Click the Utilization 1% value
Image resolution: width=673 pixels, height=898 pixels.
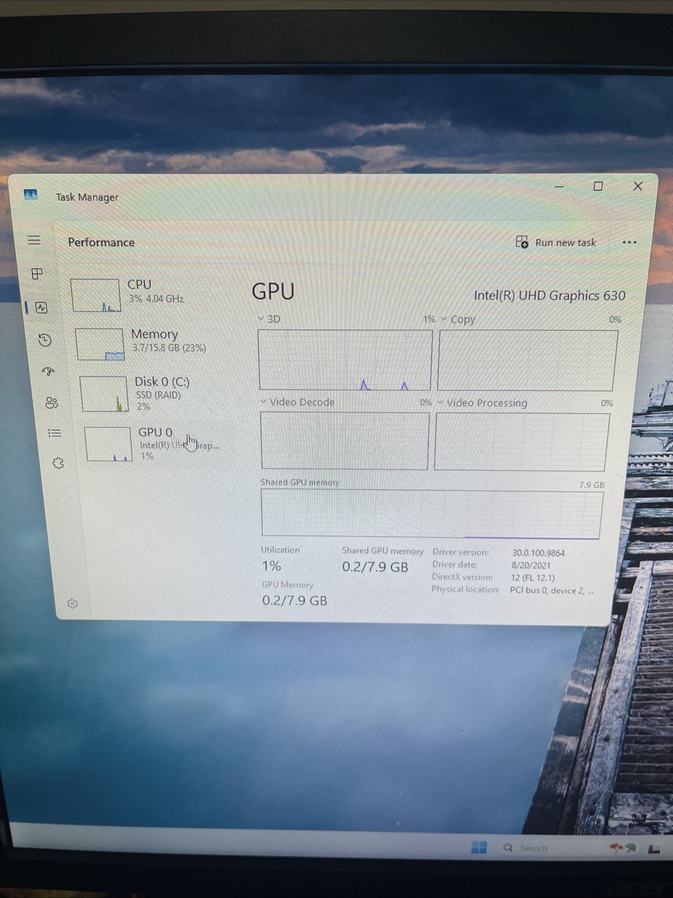pos(271,566)
